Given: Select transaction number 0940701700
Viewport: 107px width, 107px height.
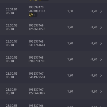Looking at the screenshot, I should [37, 61].
